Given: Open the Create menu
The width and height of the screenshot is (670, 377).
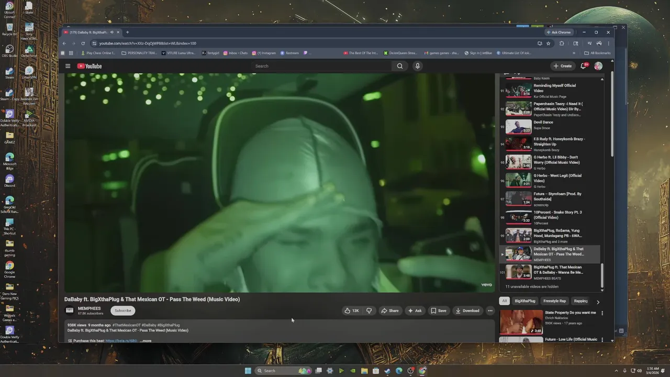Looking at the screenshot, I should click(x=563, y=66).
